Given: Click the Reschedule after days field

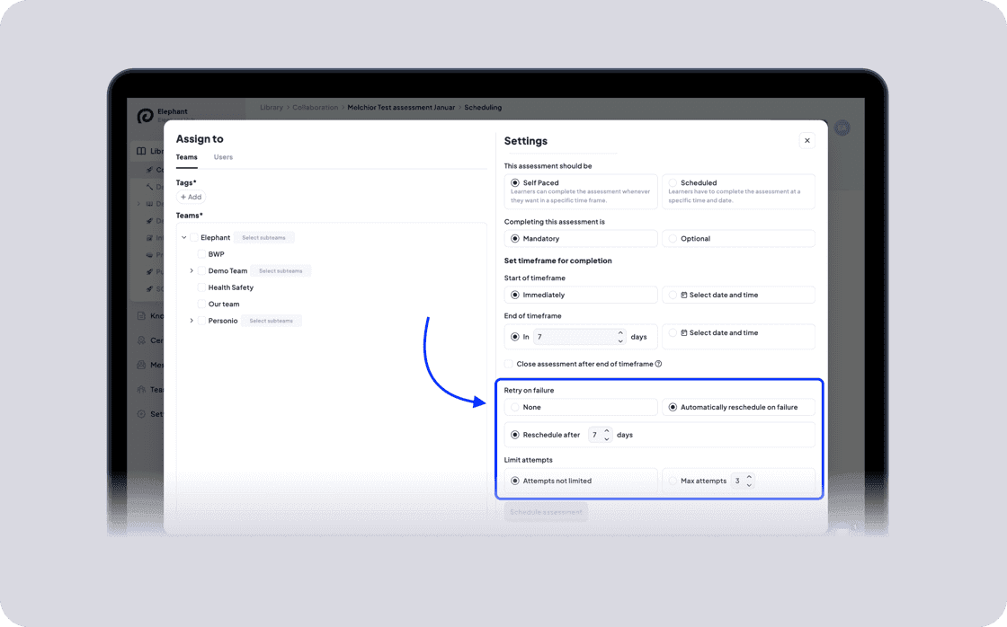Looking at the screenshot, I should pos(594,435).
